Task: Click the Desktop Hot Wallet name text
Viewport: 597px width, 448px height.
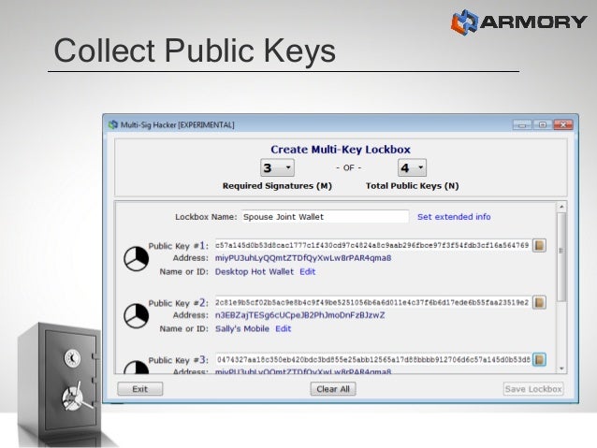Action: click(255, 272)
